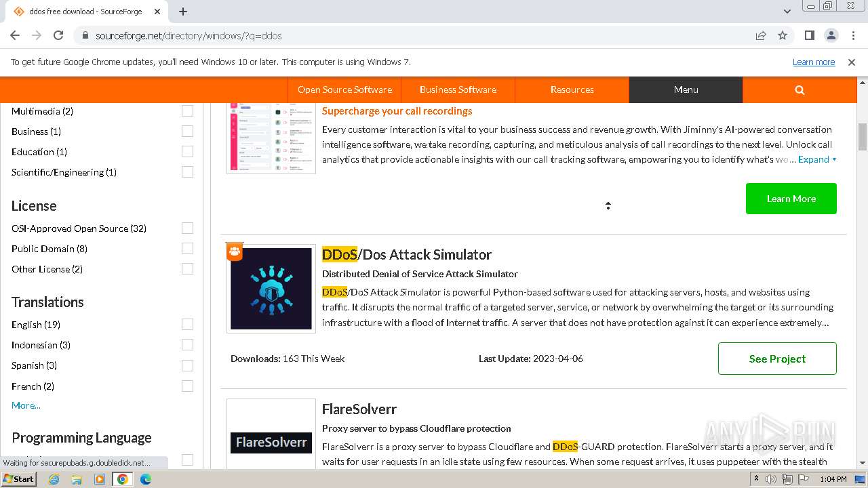
Task: Click the forward navigation arrow
Action: pos(37,35)
